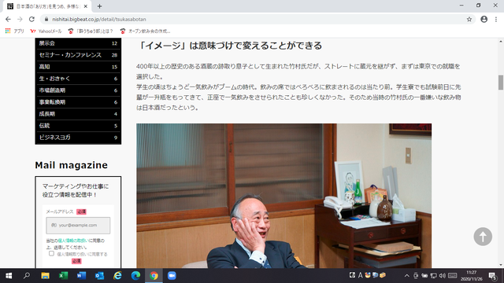Screen dimensions: 504x283
Task: Reload the current page
Action: 31,19
